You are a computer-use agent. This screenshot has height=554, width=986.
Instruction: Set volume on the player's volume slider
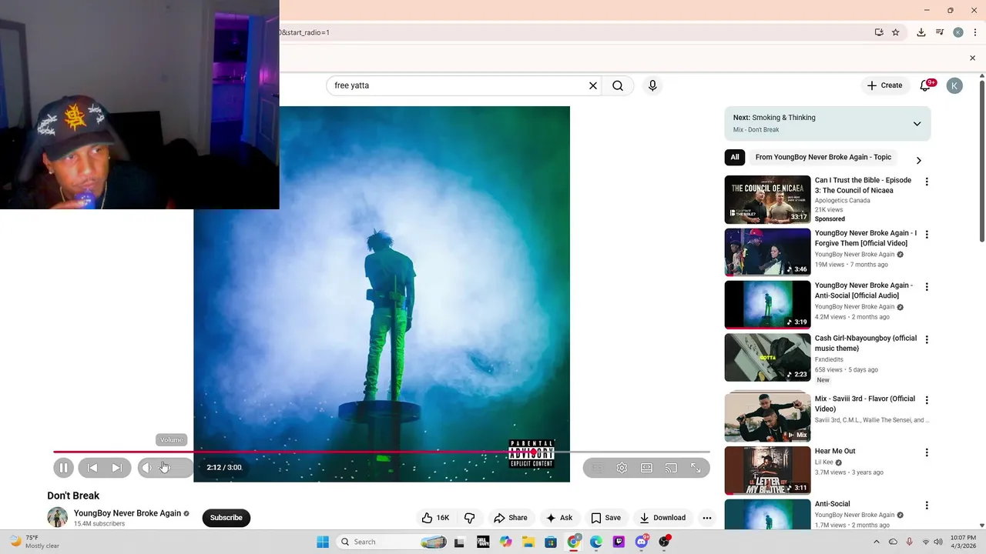(174, 467)
